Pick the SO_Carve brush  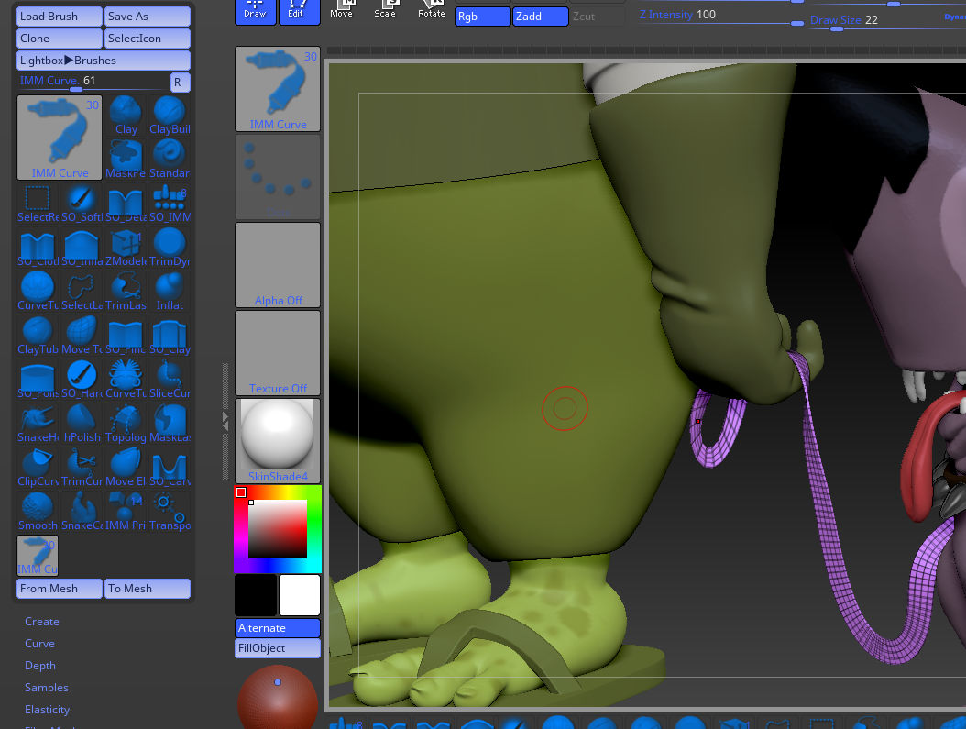click(170, 468)
